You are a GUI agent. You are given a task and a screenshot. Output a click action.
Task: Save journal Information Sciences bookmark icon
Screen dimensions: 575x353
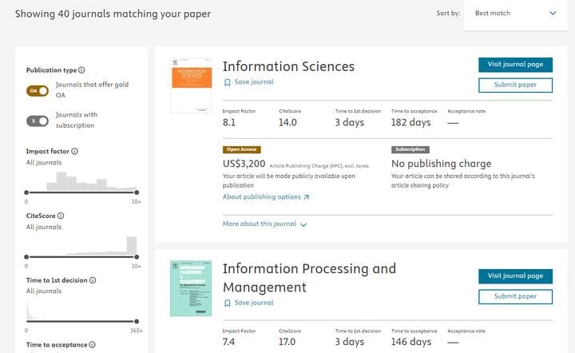tap(228, 82)
